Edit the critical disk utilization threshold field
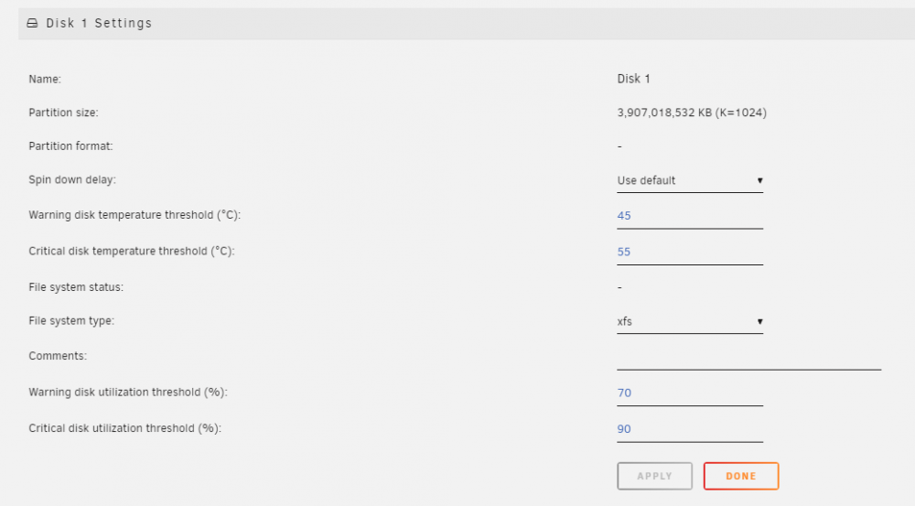This screenshot has width=915, height=506. pos(690,429)
